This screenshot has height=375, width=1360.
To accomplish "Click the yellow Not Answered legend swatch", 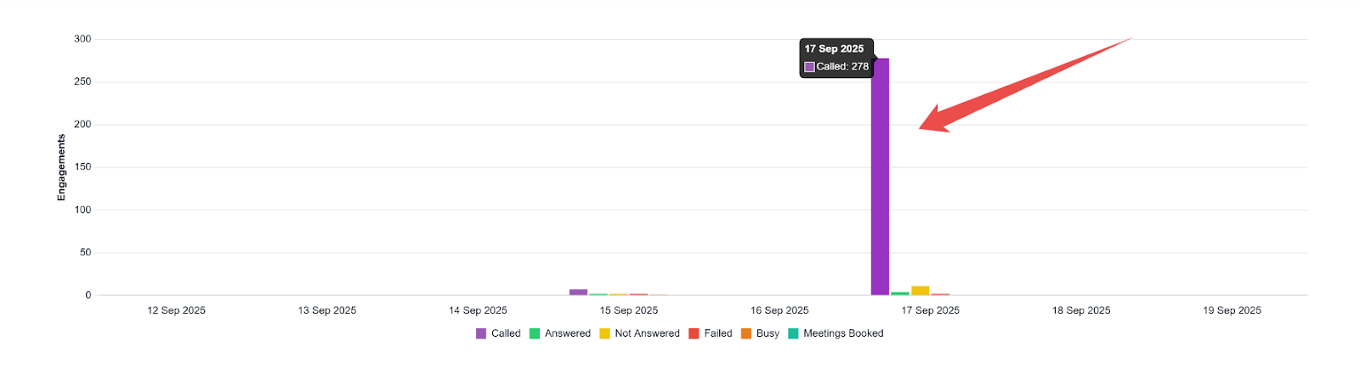I will click(604, 333).
